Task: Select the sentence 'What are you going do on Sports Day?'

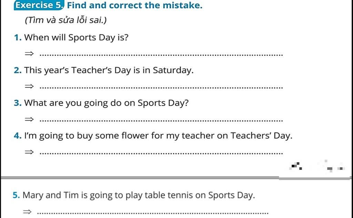Action: point(106,103)
